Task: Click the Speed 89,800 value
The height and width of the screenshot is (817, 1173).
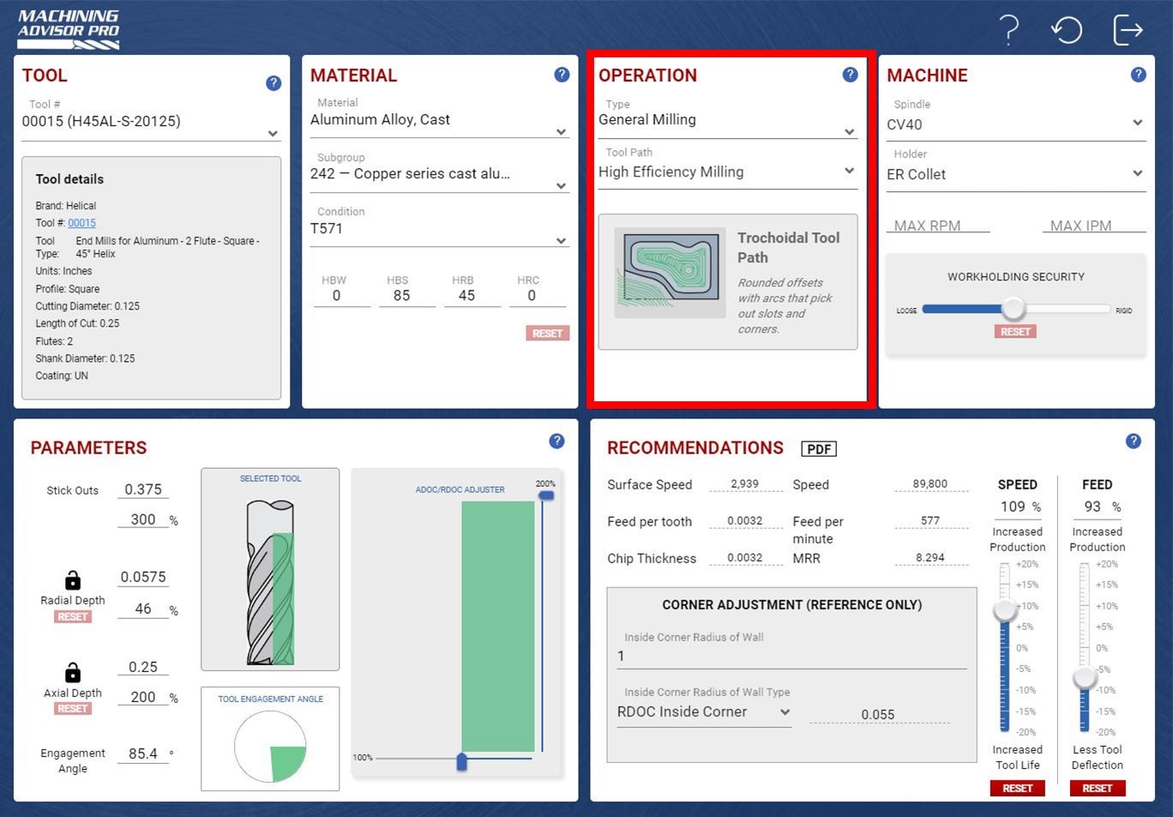Action: point(930,484)
